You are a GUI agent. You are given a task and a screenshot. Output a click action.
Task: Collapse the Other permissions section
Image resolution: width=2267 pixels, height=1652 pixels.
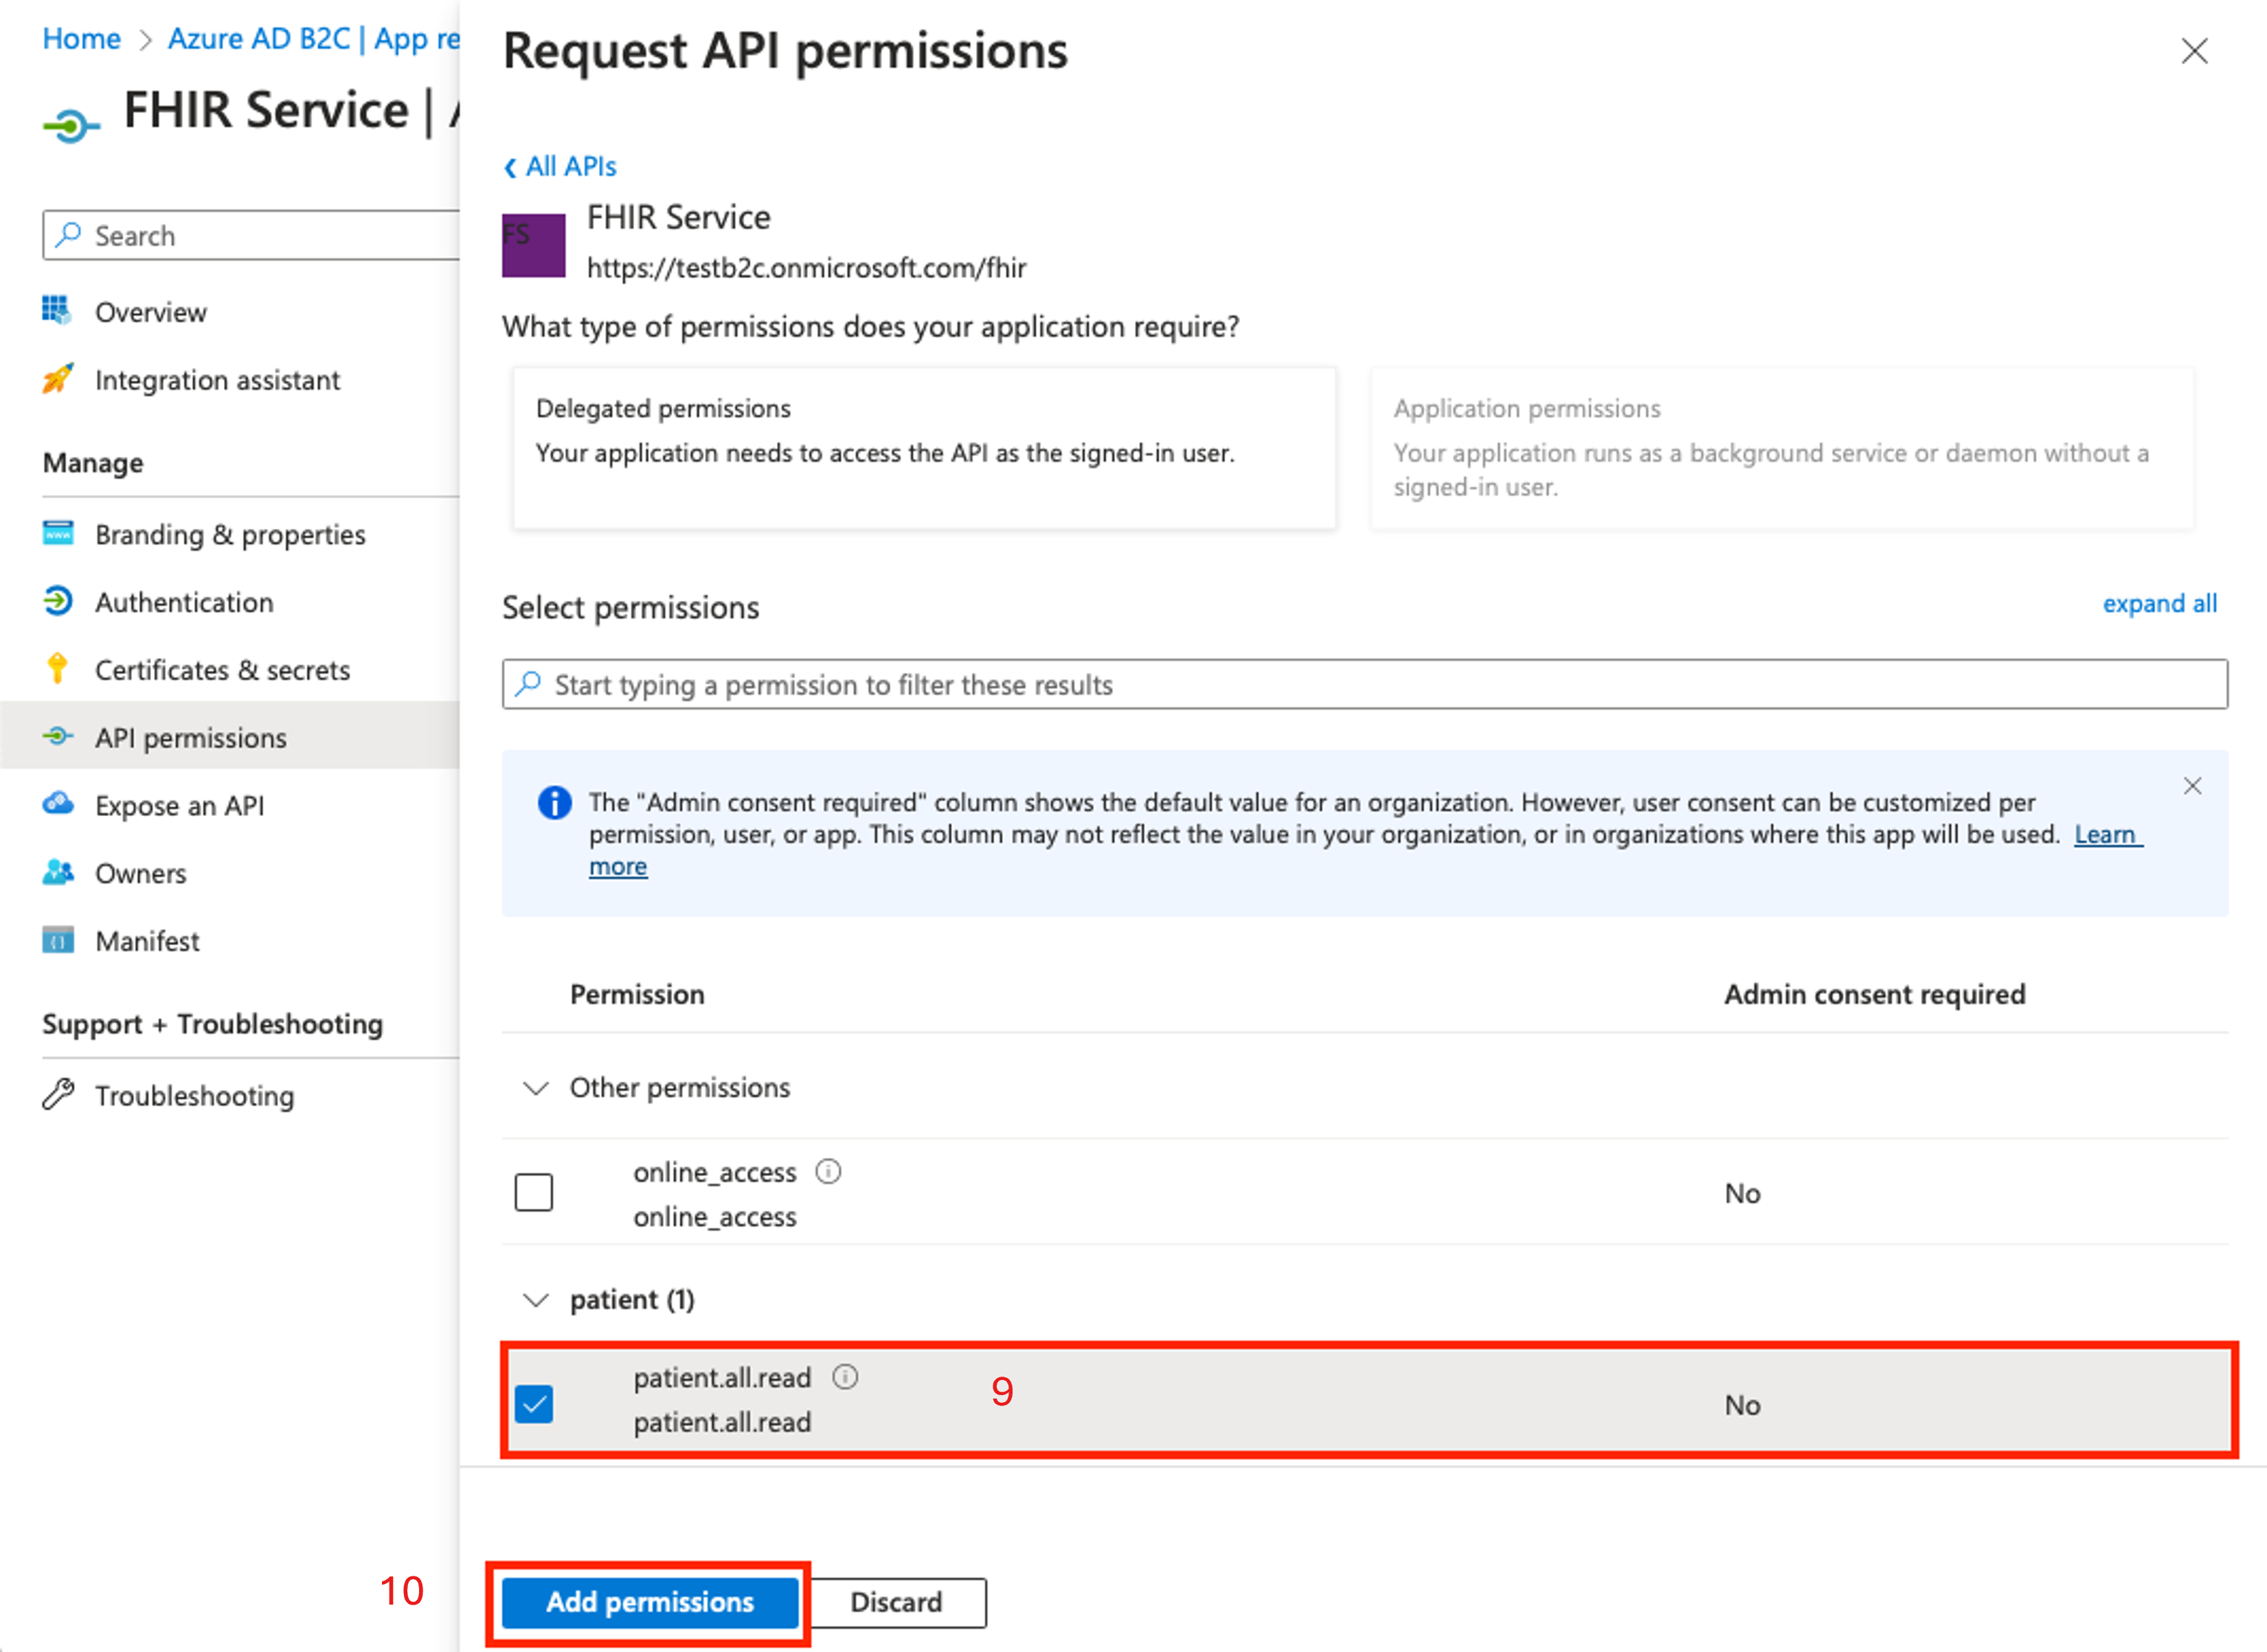coord(536,1088)
